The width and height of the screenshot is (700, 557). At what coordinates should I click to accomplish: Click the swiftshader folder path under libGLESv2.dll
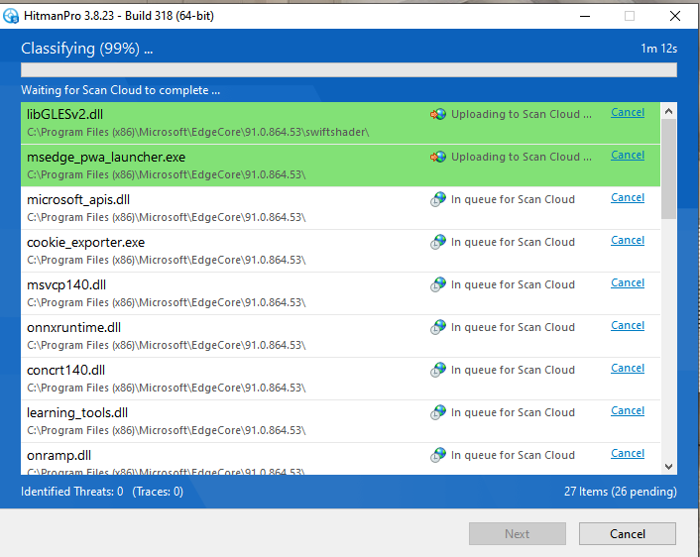click(x=197, y=132)
